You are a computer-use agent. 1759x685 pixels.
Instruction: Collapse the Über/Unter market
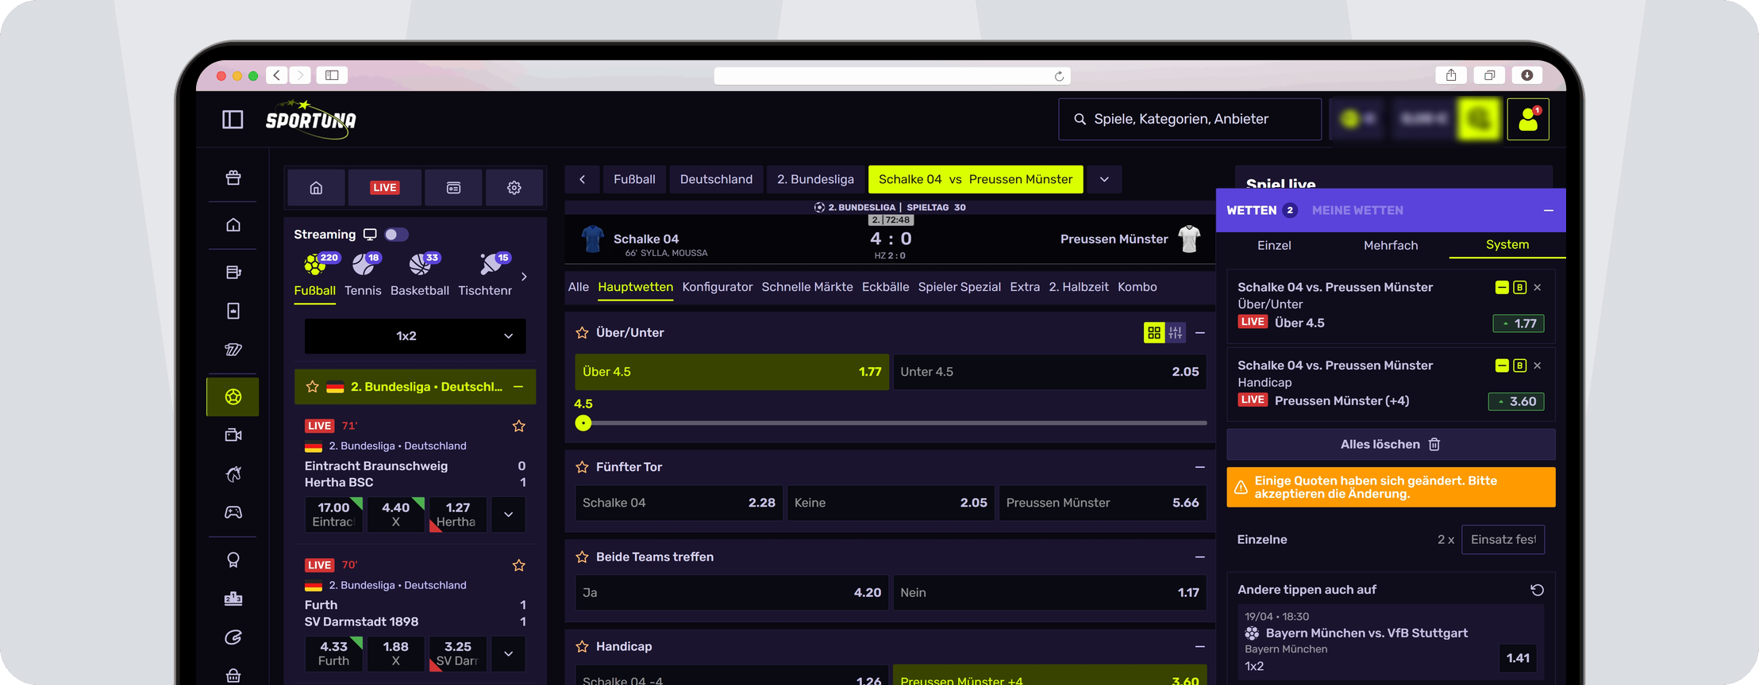pyautogui.click(x=1200, y=333)
